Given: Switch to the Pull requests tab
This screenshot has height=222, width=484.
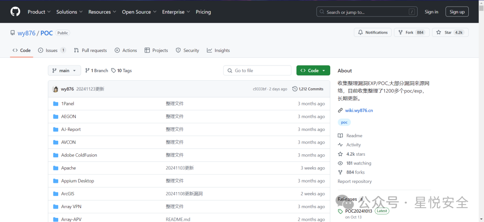Looking at the screenshot, I should click(x=91, y=50).
